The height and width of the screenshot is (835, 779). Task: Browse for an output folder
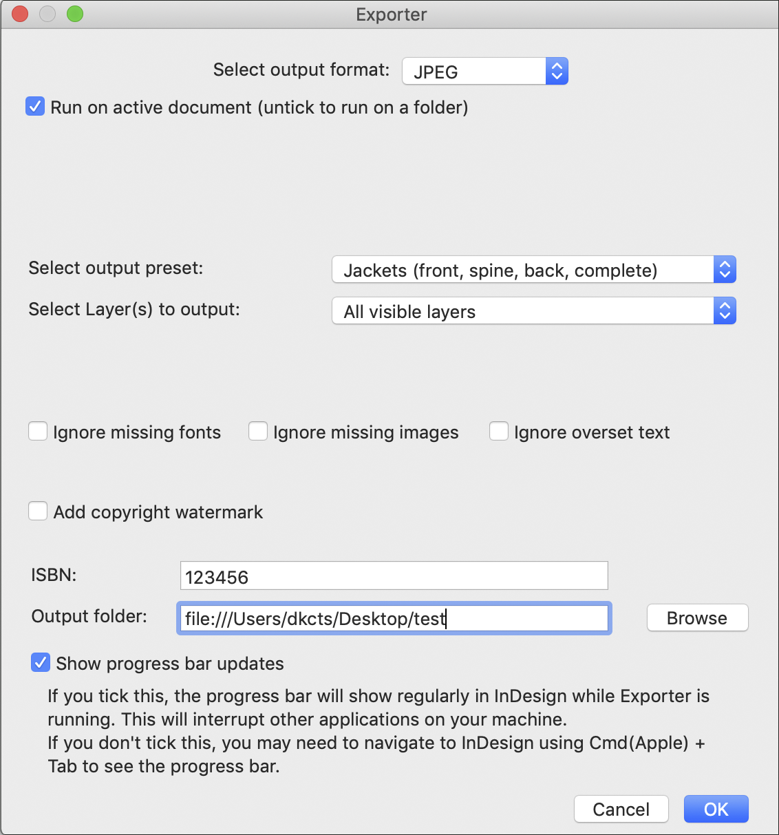point(697,617)
